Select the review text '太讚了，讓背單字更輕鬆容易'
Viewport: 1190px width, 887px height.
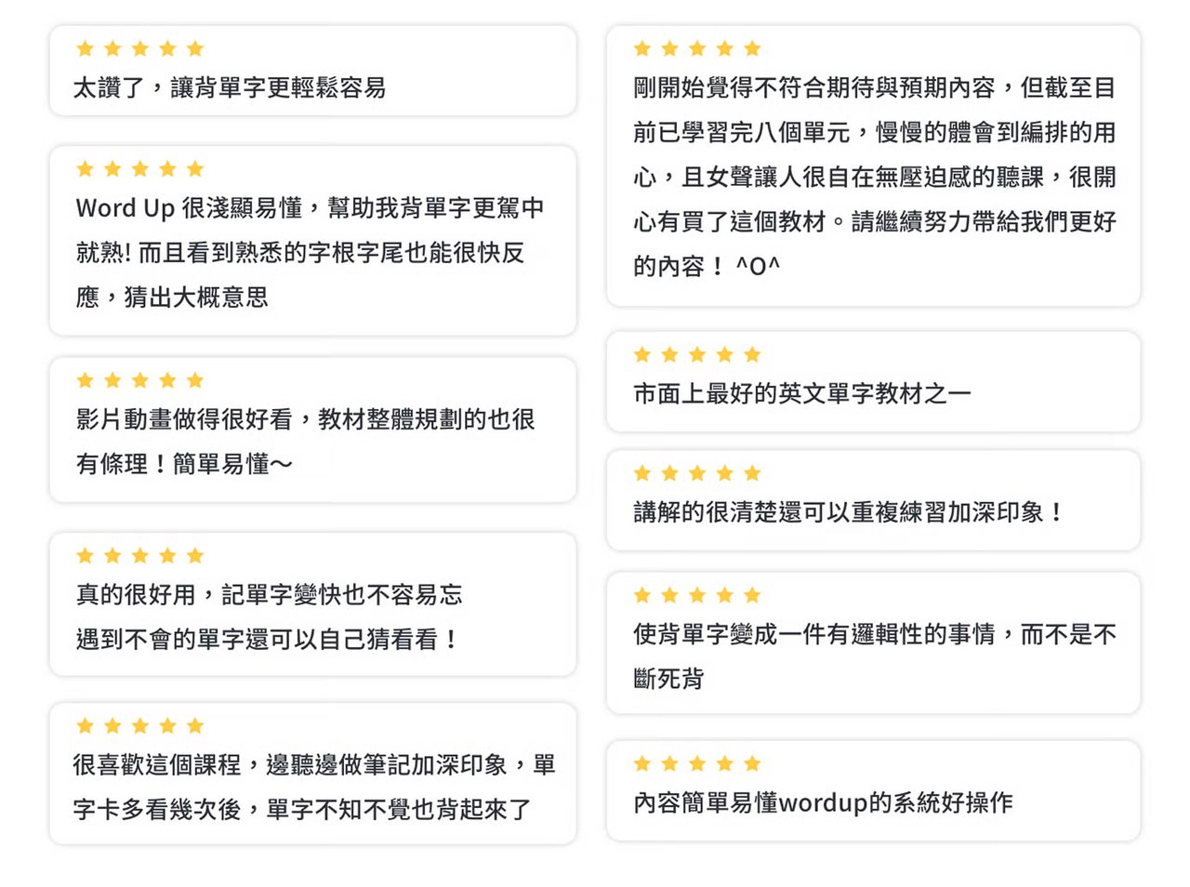tap(230, 87)
